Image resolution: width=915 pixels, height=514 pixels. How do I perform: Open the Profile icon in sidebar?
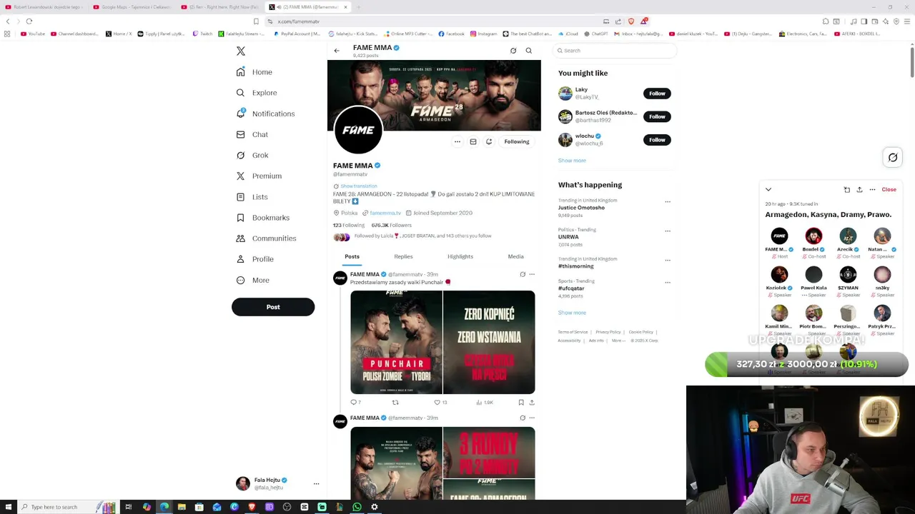(241, 259)
